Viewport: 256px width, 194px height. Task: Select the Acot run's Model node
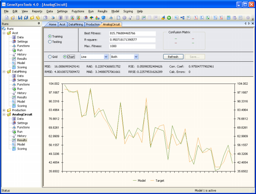coord(21,63)
